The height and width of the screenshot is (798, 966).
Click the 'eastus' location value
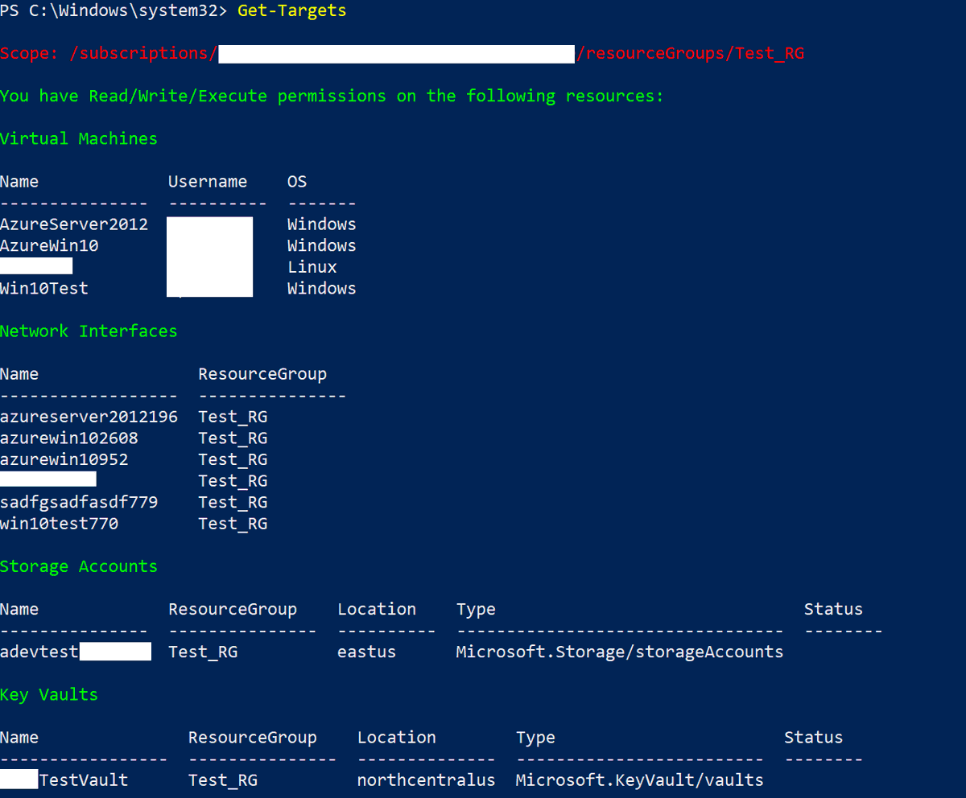click(366, 652)
